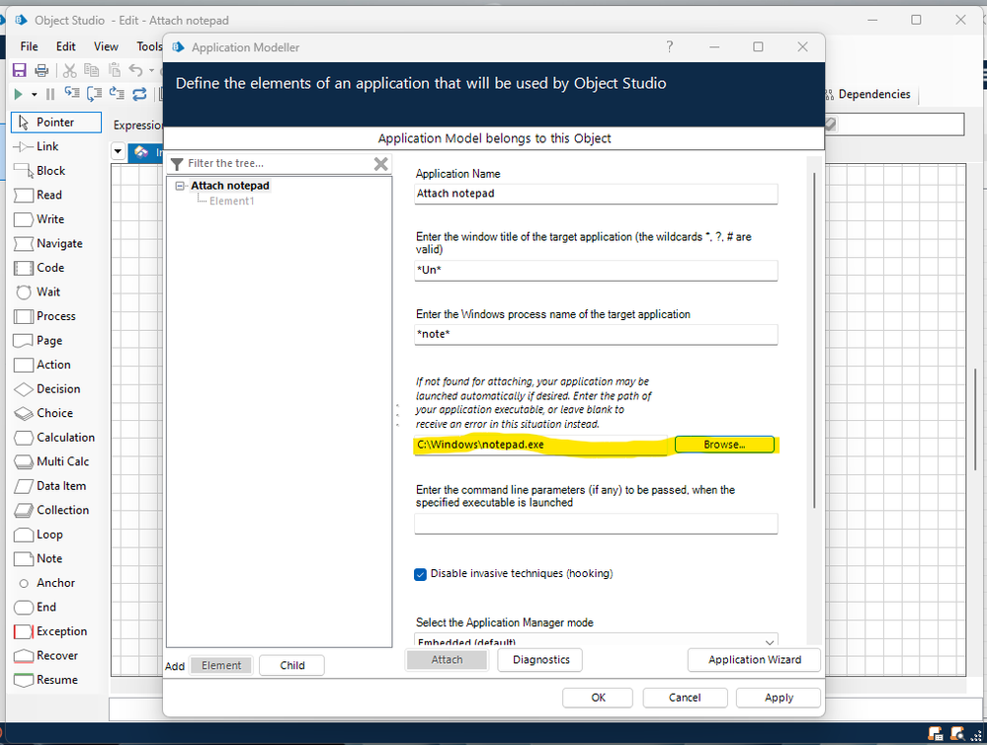Screen dimensions: 987x745
Task: Click the process name field containing *note*
Action: point(596,334)
